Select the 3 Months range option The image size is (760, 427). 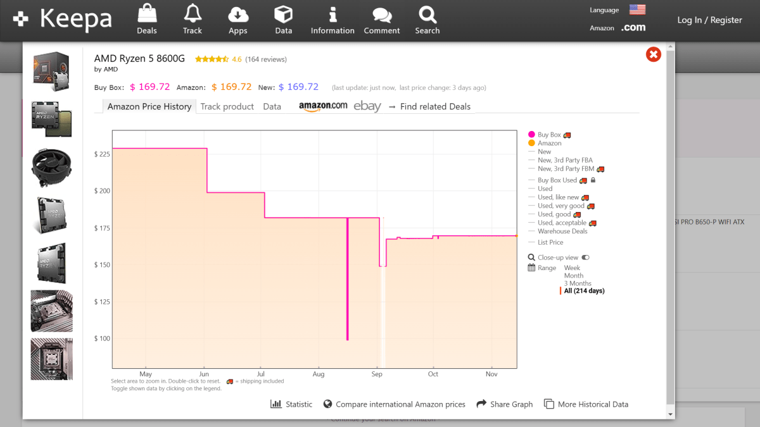[x=578, y=283]
